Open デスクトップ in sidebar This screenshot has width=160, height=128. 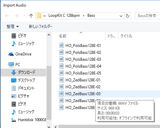[23, 80]
